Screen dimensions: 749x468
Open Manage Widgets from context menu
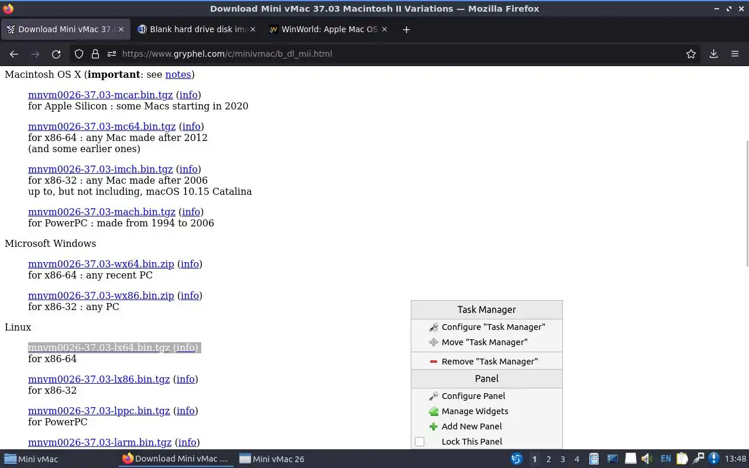click(x=487, y=411)
